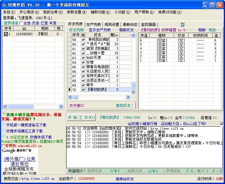Click the green spreadsheet icon beside the tabs
This screenshot has height=184, width=225.
point(182,24)
